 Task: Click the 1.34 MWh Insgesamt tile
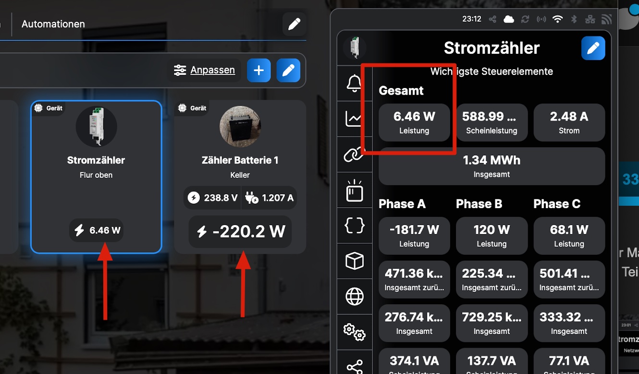tap(492, 166)
